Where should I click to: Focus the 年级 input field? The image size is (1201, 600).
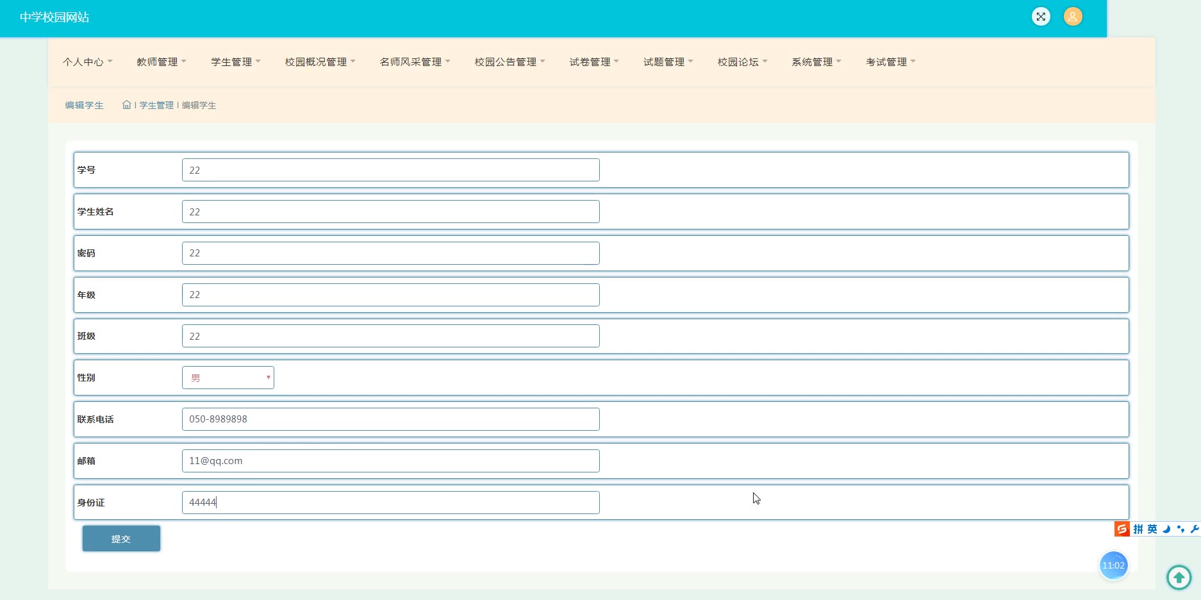pyautogui.click(x=391, y=295)
